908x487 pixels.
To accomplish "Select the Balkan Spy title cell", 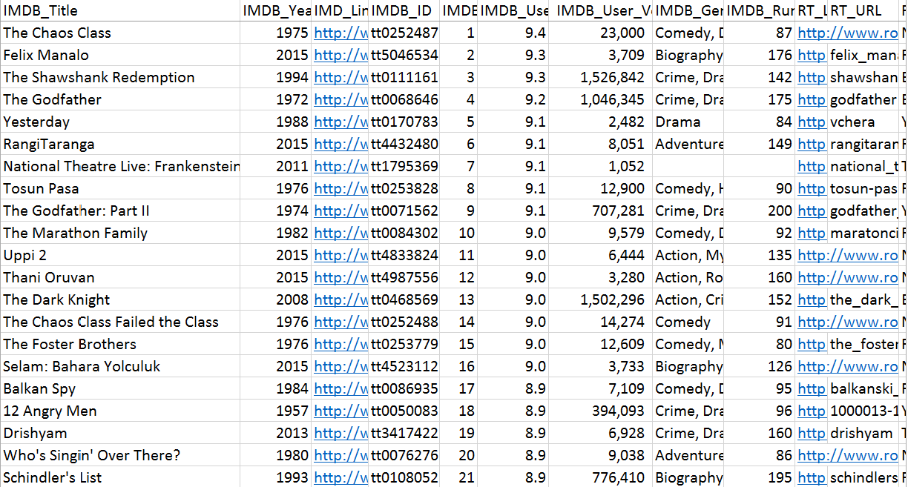I will coord(121,388).
